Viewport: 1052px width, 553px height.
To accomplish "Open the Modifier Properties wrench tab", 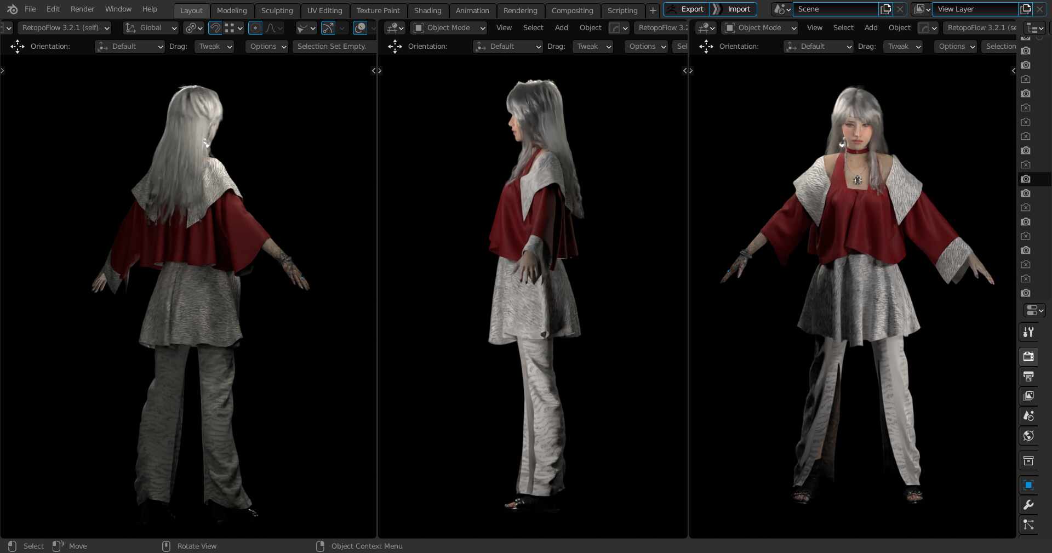I will 1028,505.
